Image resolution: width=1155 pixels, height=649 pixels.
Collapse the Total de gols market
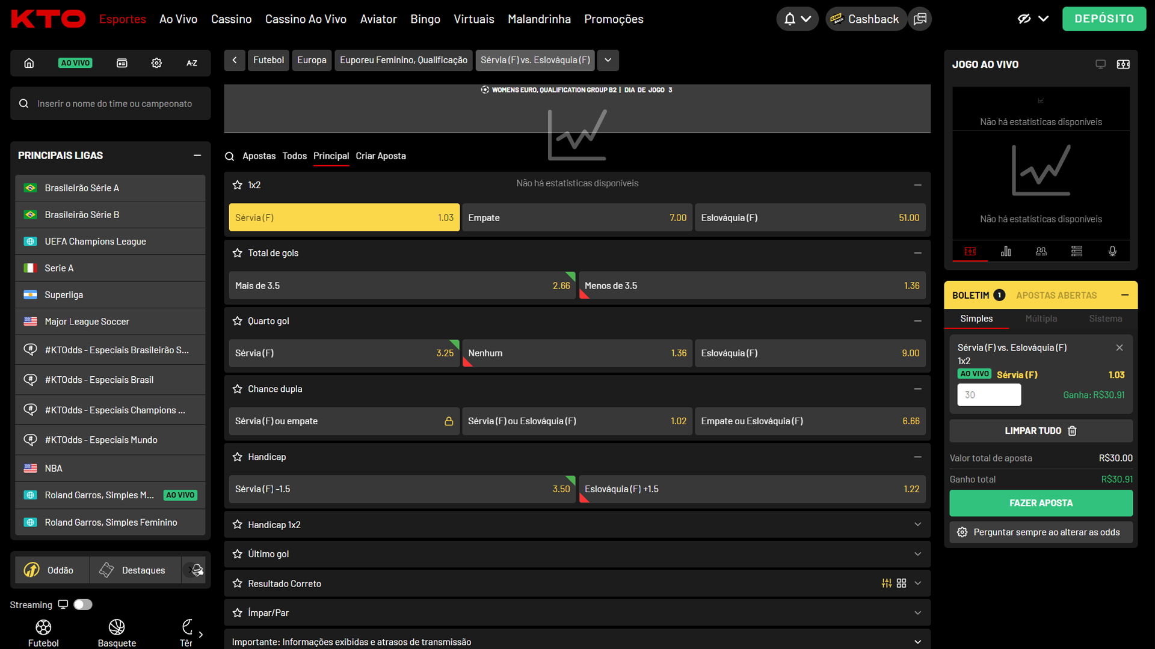(x=917, y=253)
